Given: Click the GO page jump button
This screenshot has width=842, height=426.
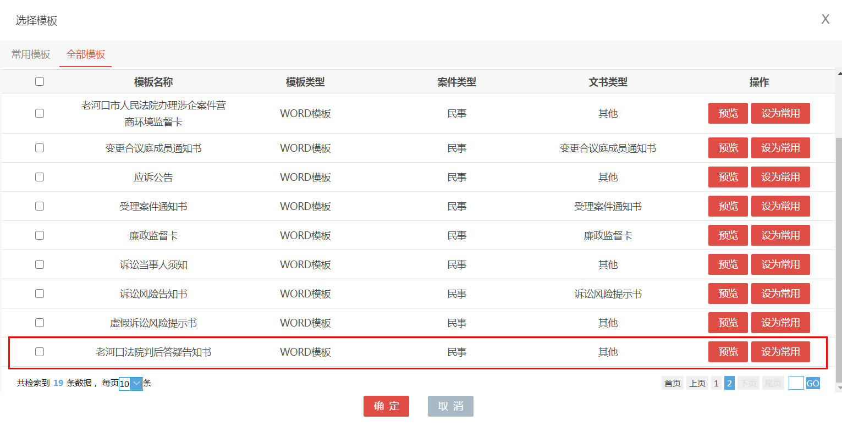Looking at the screenshot, I should coord(813,384).
